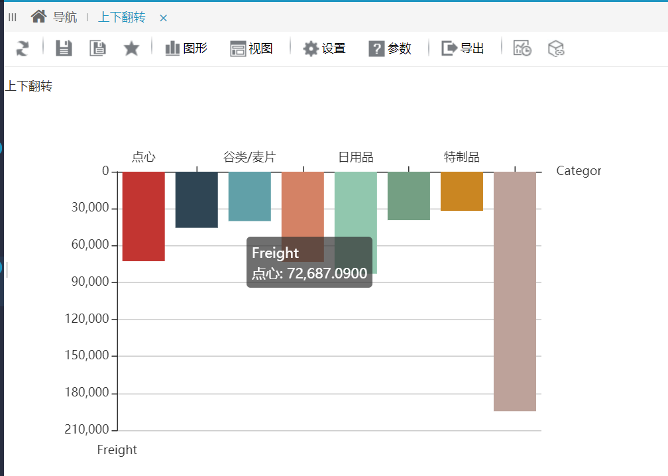The width and height of the screenshot is (668, 476).
Task: Click the cube link icon
Action: pyautogui.click(x=556, y=48)
